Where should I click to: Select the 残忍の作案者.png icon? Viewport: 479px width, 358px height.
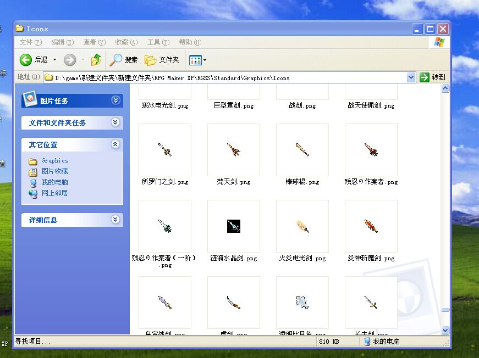371,150
